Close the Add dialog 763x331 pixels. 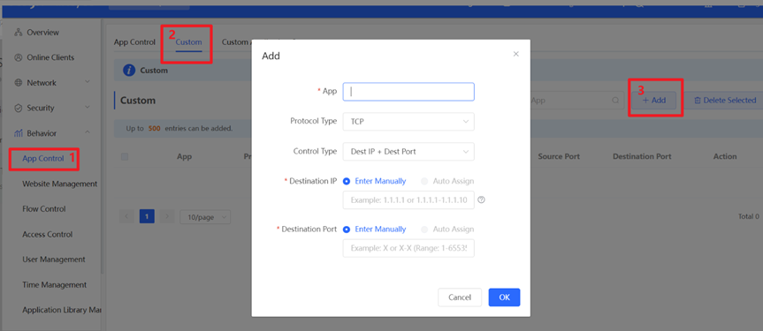tap(516, 54)
